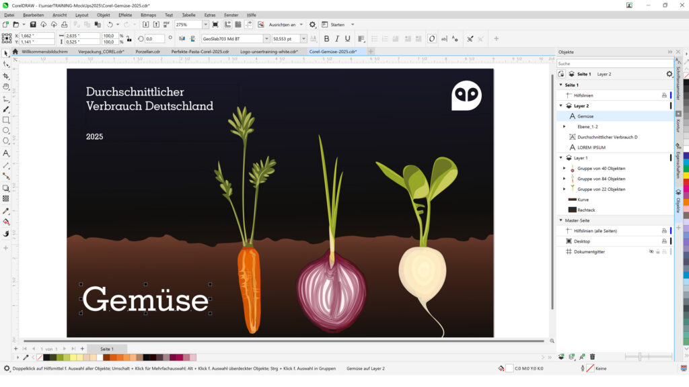Click the Print icon

pyautogui.click(x=64, y=25)
